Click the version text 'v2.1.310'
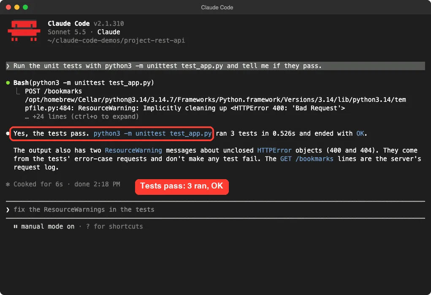Image resolution: width=431 pixels, height=295 pixels. tap(109, 24)
